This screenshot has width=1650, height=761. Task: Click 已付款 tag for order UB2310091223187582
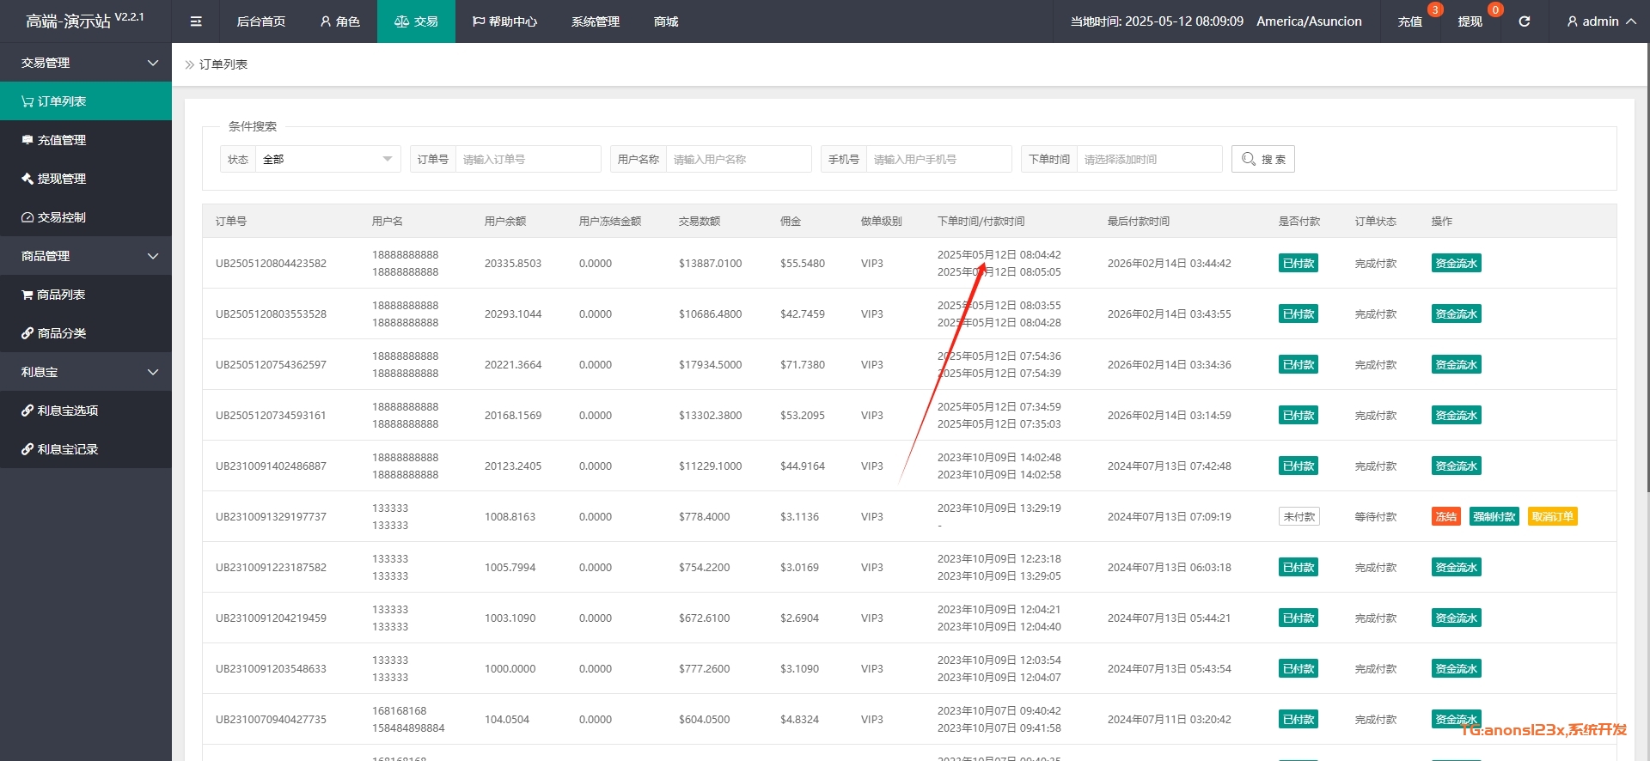pos(1299,568)
